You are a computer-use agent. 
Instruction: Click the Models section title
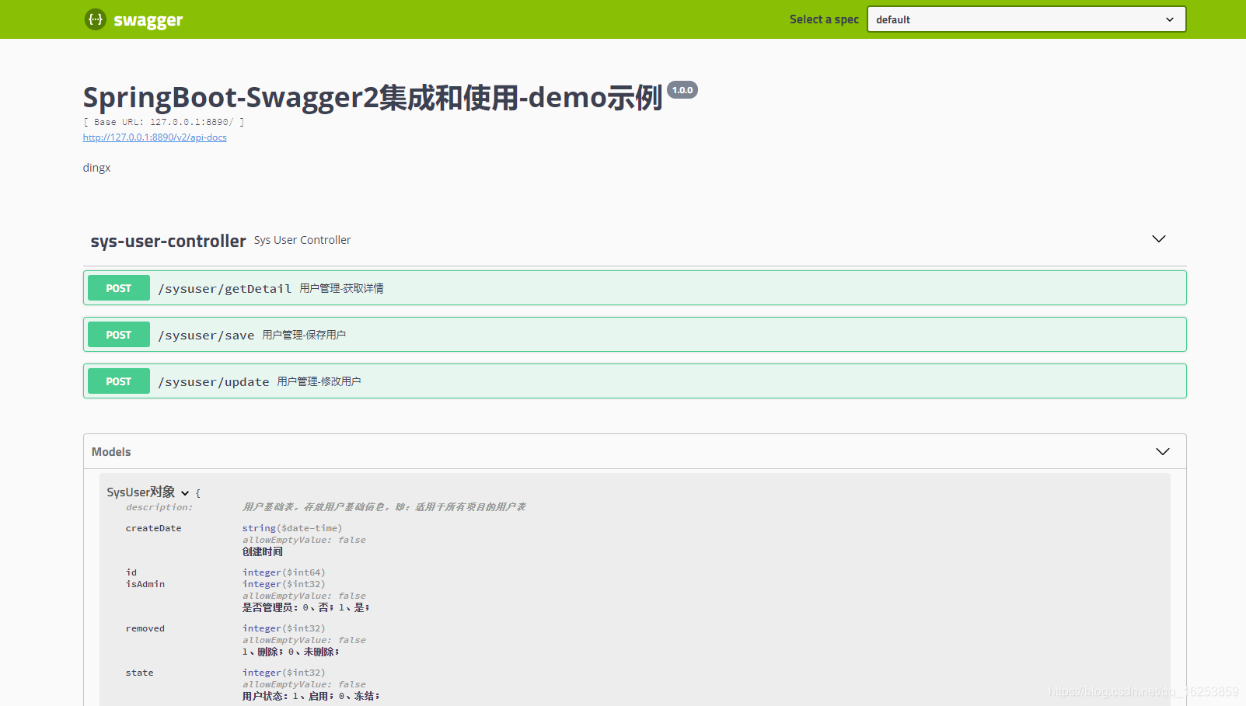pyautogui.click(x=111, y=452)
